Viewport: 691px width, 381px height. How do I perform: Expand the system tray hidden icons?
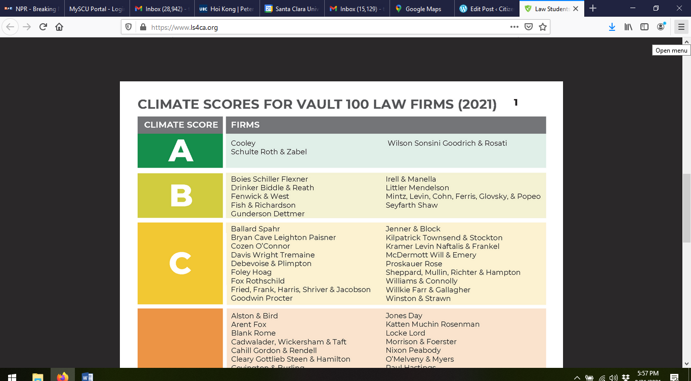[577, 377]
